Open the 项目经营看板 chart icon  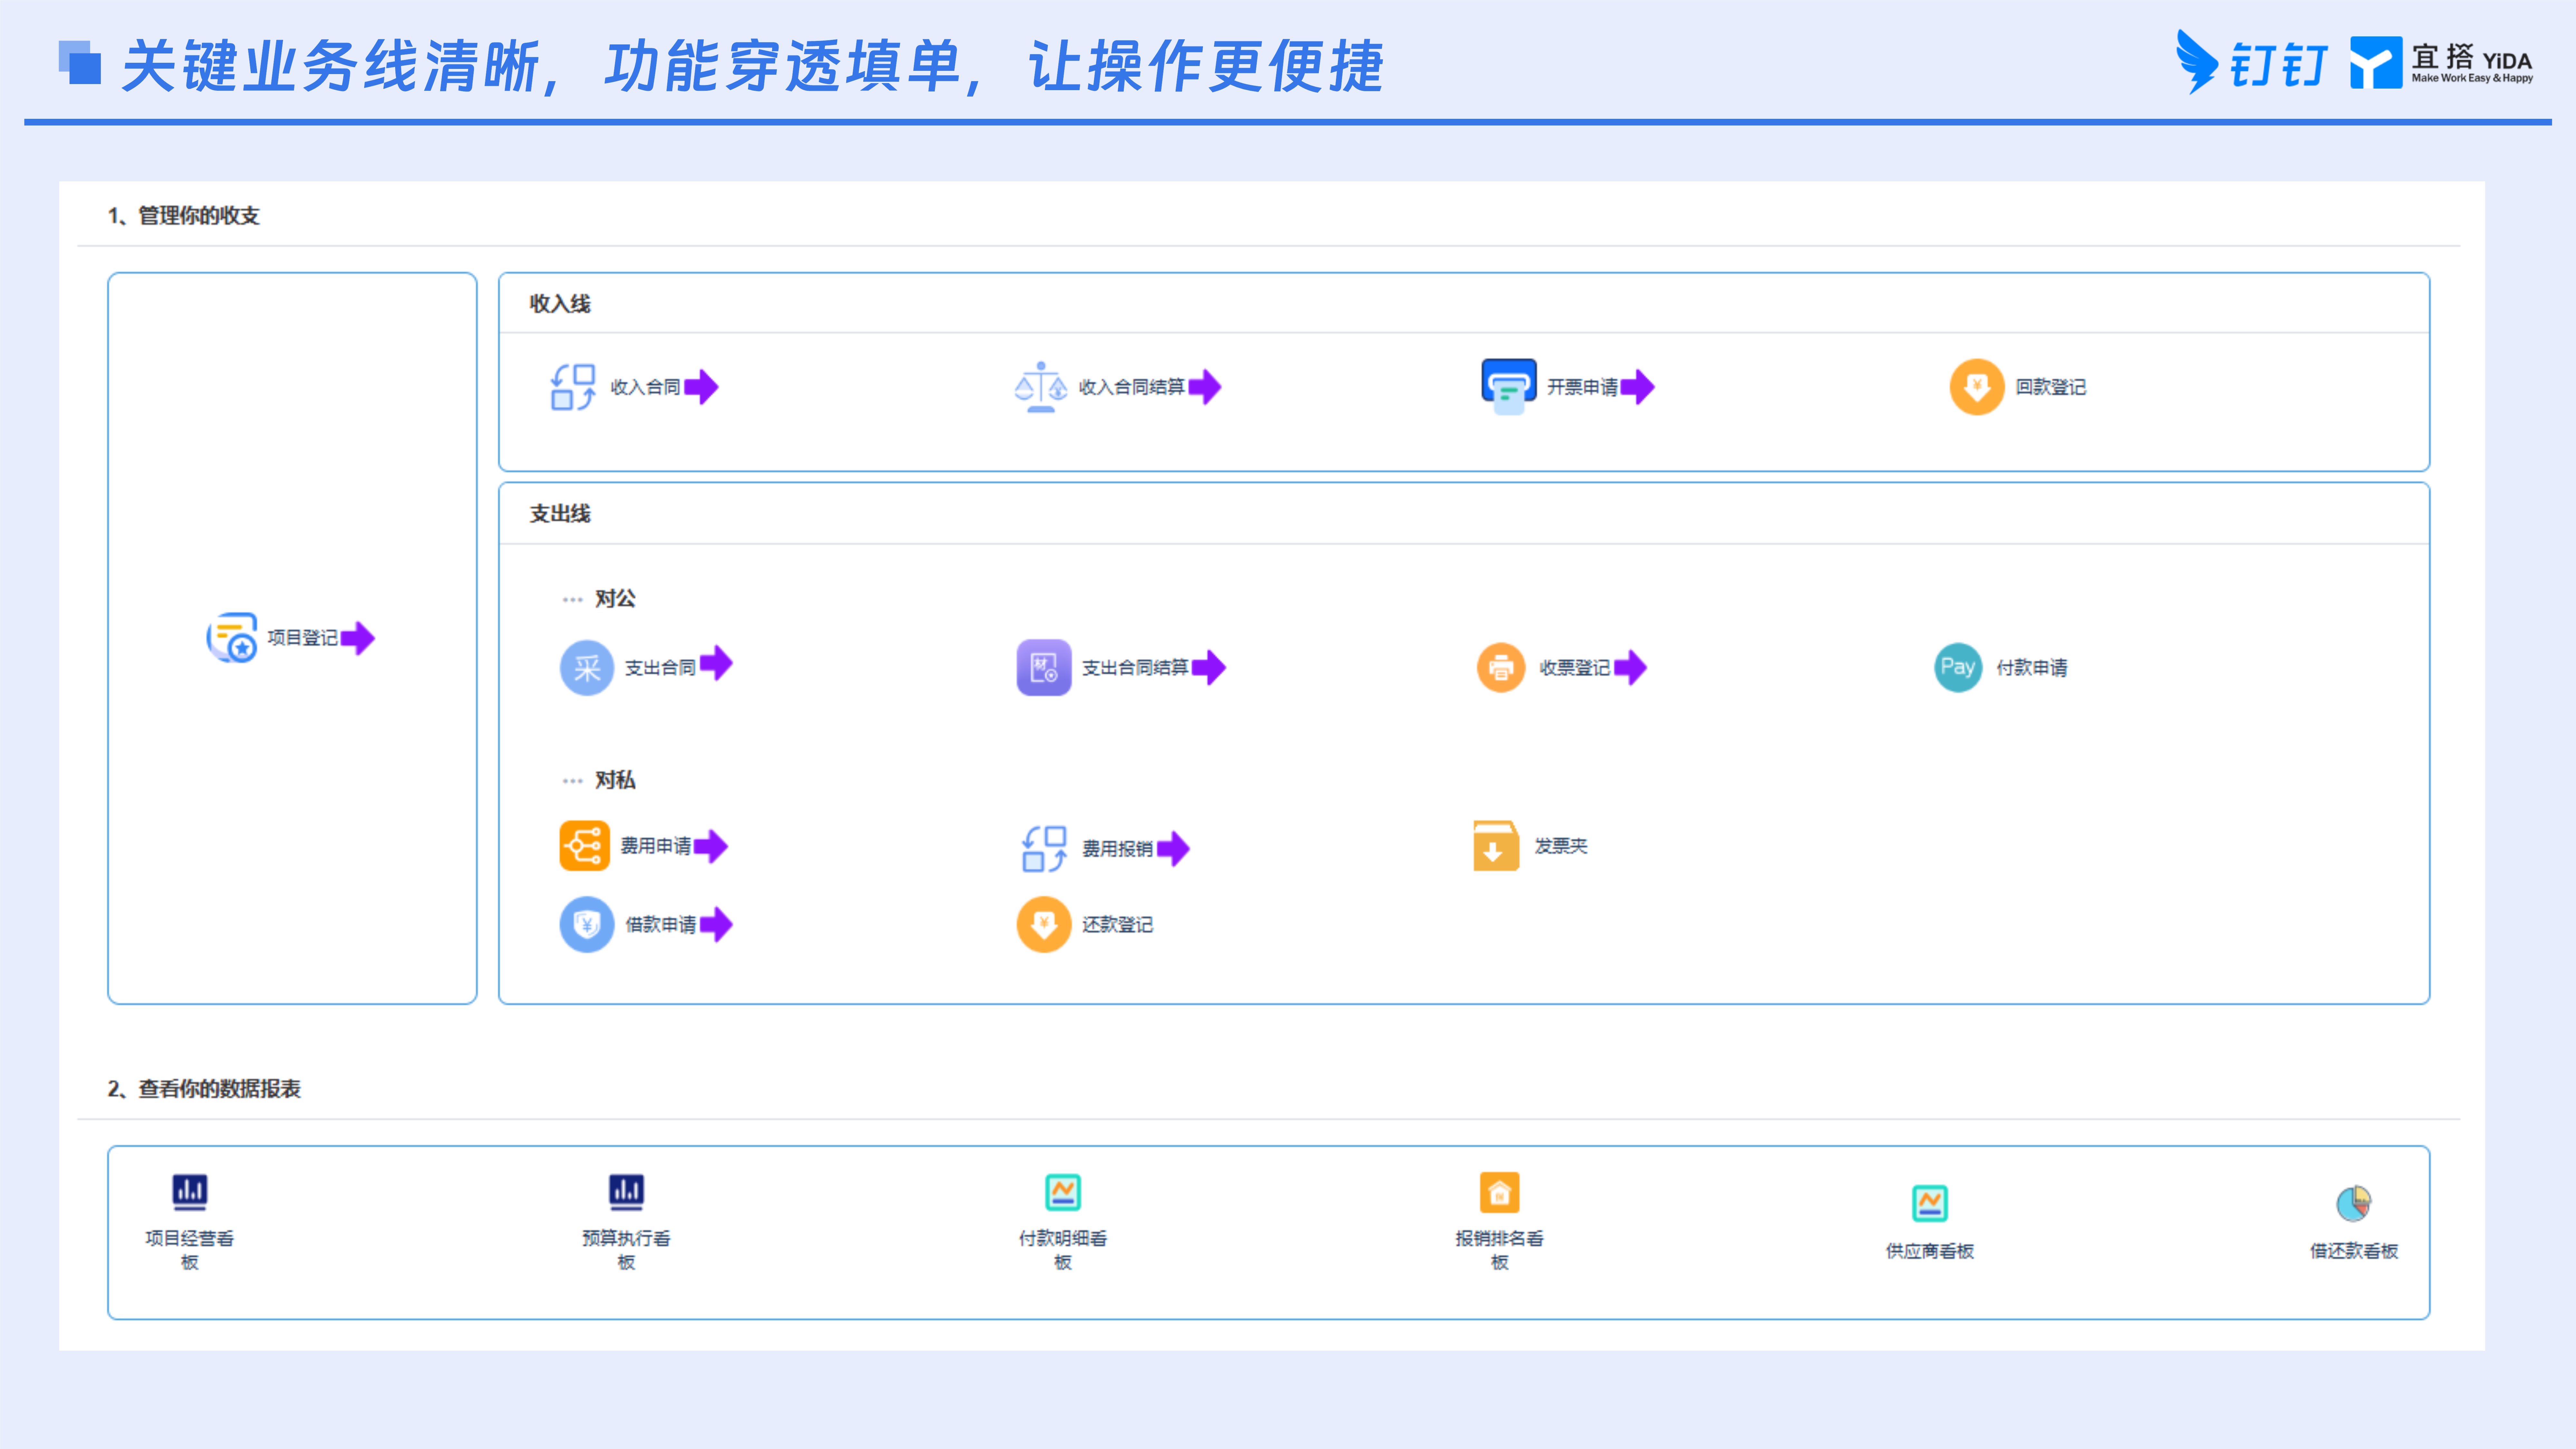pos(190,1192)
